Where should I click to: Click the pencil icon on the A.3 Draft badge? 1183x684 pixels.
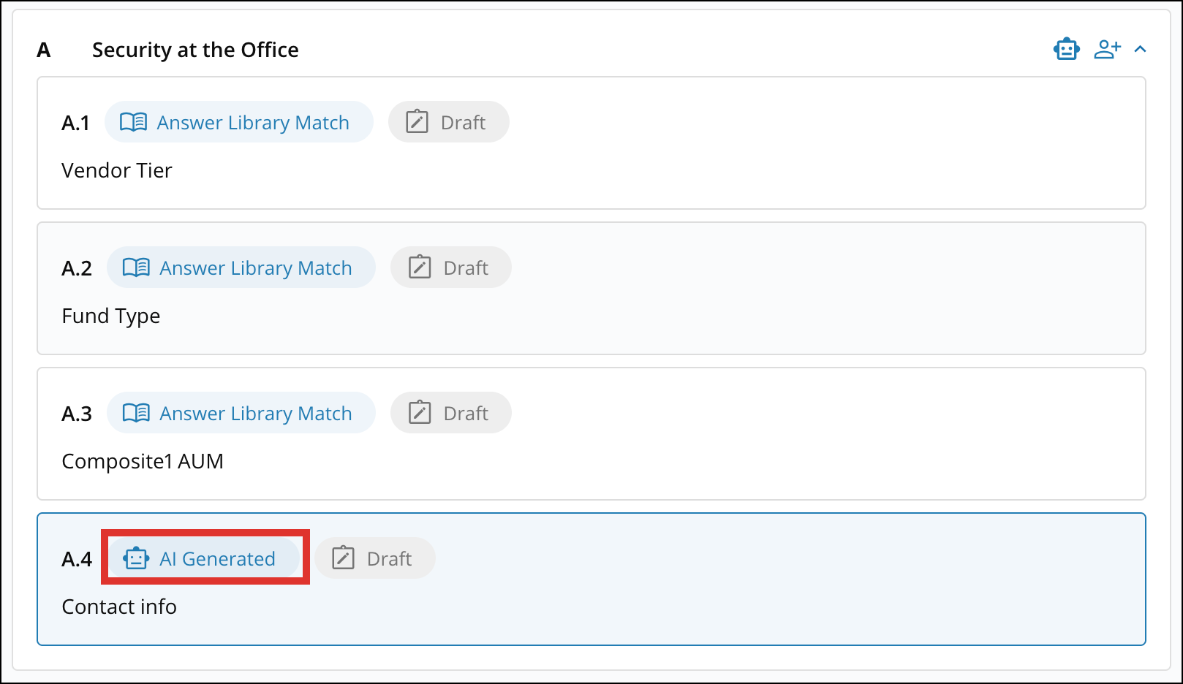coord(418,412)
